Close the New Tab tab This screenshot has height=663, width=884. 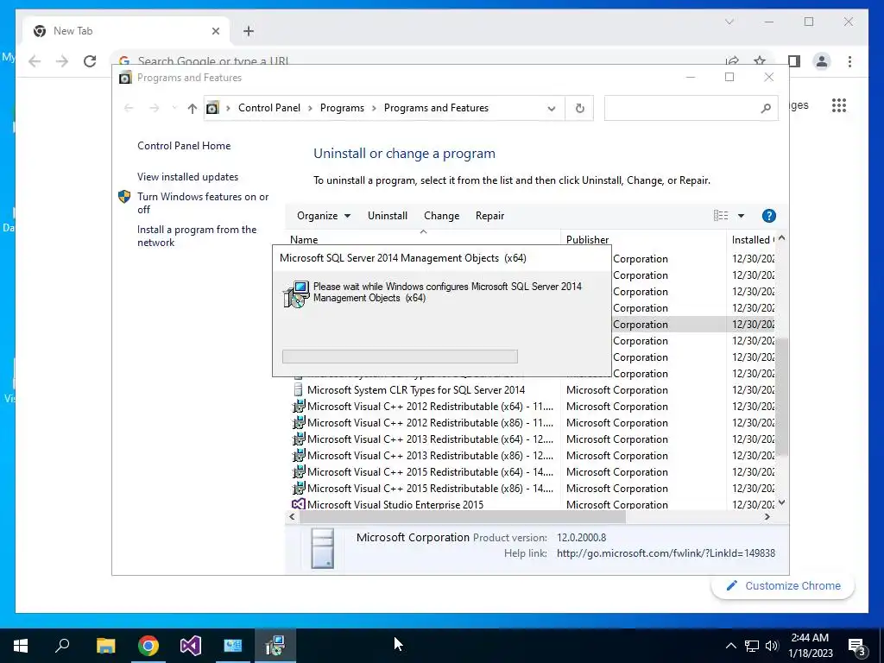[x=215, y=31]
